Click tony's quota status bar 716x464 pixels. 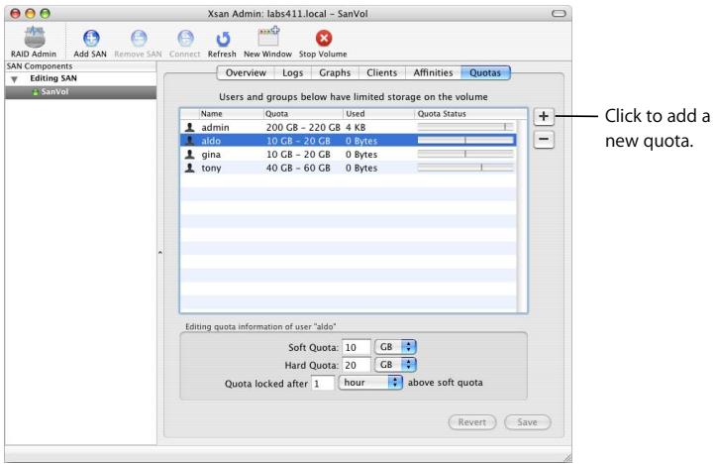(465, 168)
